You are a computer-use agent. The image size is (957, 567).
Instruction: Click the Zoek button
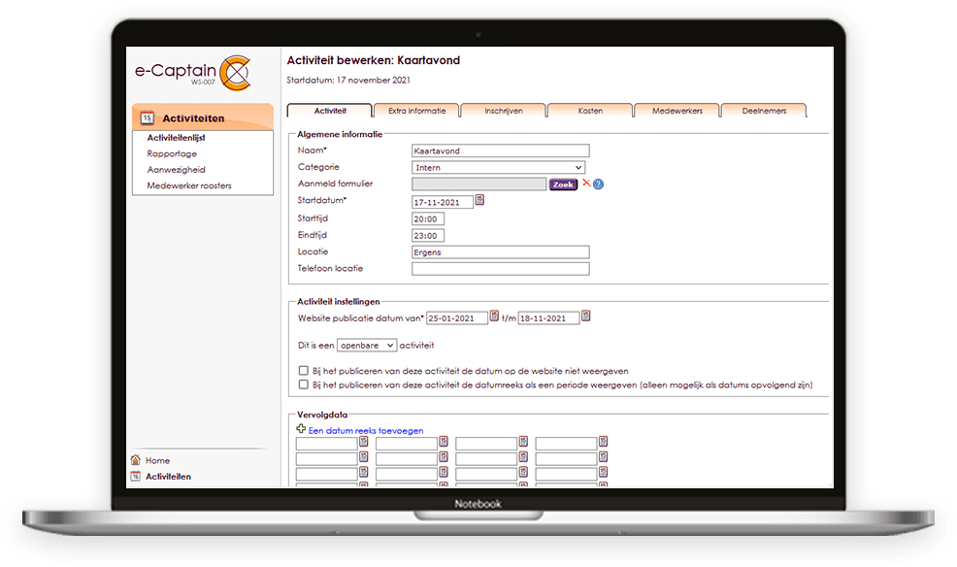click(x=563, y=184)
